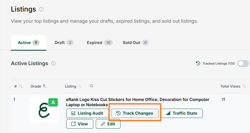Toggle the Tracked Listings switch

[x=243, y=63]
